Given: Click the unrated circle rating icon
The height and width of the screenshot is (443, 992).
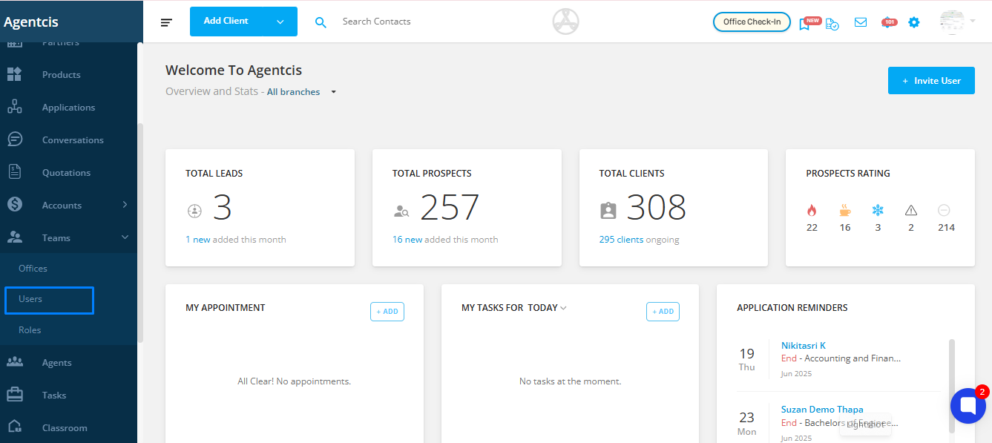Looking at the screenshot, I should 945,211.
